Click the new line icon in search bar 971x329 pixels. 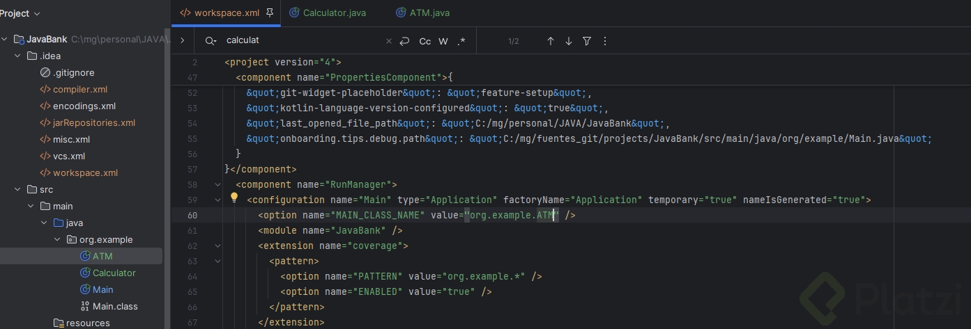[404, 41]
